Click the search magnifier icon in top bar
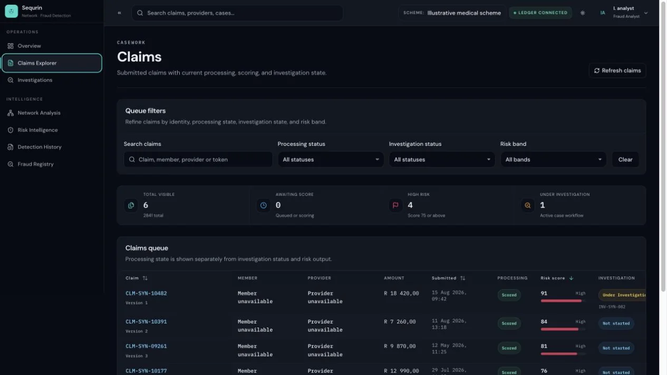This screenshot has width=667, height=375. pyautogui.click(x=140, y=13)
